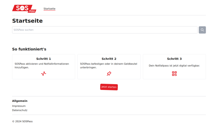Focus the SOSPass suchen search field
The image size is (218, 136).
(x=105, y=30)
